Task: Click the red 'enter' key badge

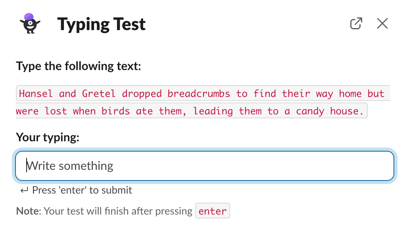Action: [213, 211]
